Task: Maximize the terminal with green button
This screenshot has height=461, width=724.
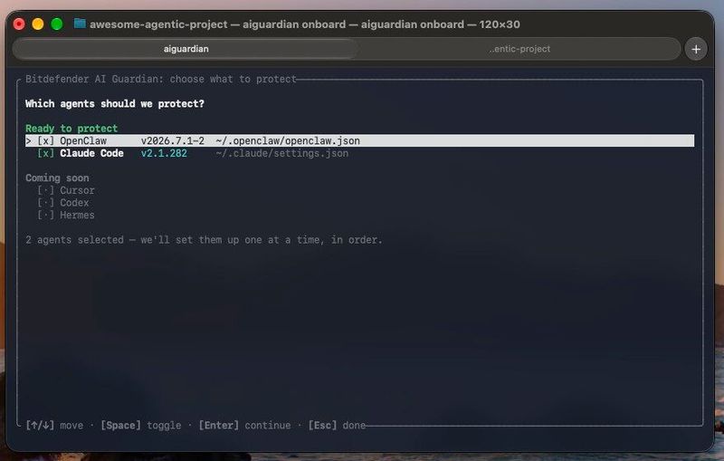Action: tap(57, 24)
